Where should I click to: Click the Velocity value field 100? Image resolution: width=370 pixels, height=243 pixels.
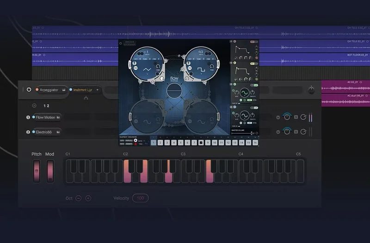pyautogui.click(x=141, y=198)
